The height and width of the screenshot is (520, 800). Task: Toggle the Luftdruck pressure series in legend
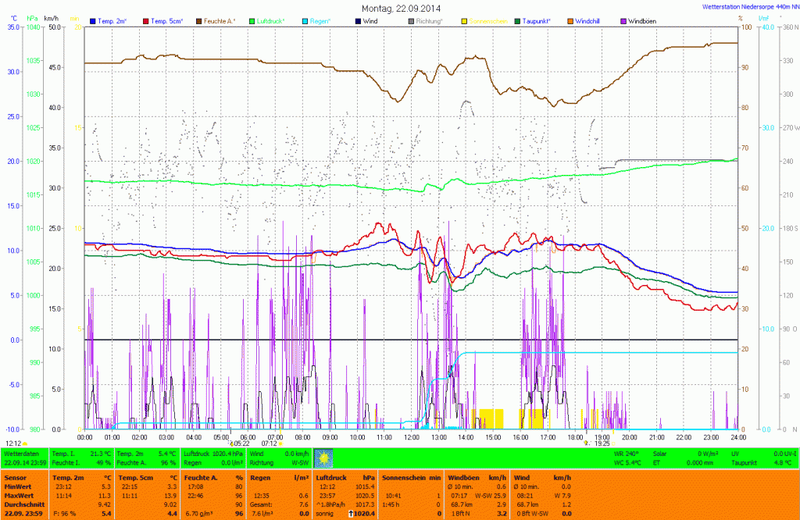271,21
